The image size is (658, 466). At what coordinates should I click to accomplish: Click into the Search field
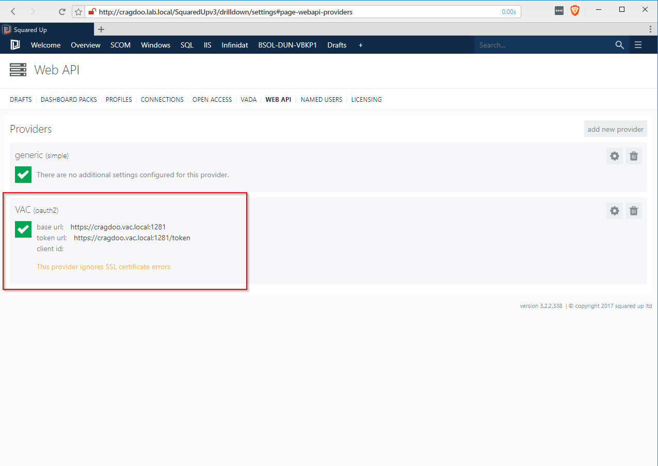(x=543, y=45)
